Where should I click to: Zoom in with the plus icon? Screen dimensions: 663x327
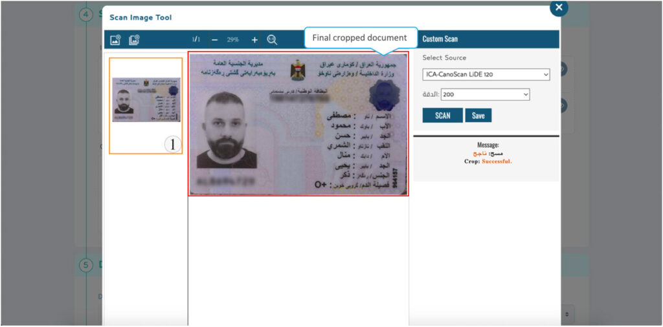[x=254, y=39]
